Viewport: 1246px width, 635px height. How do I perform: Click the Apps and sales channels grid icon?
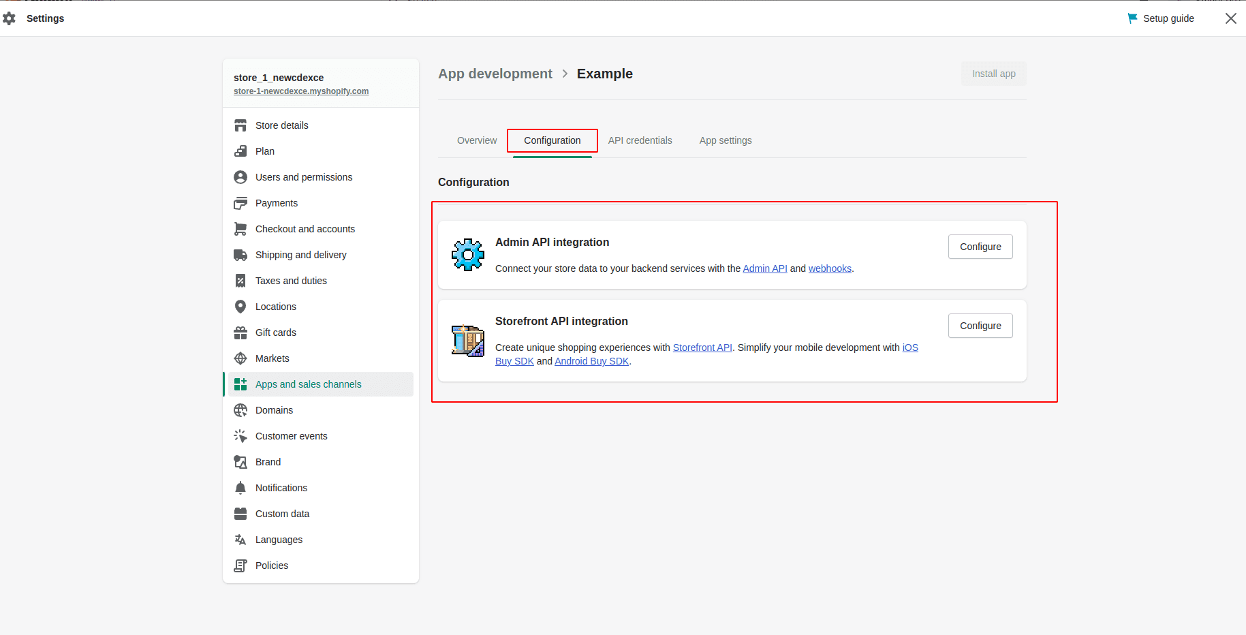coord(240,384)
